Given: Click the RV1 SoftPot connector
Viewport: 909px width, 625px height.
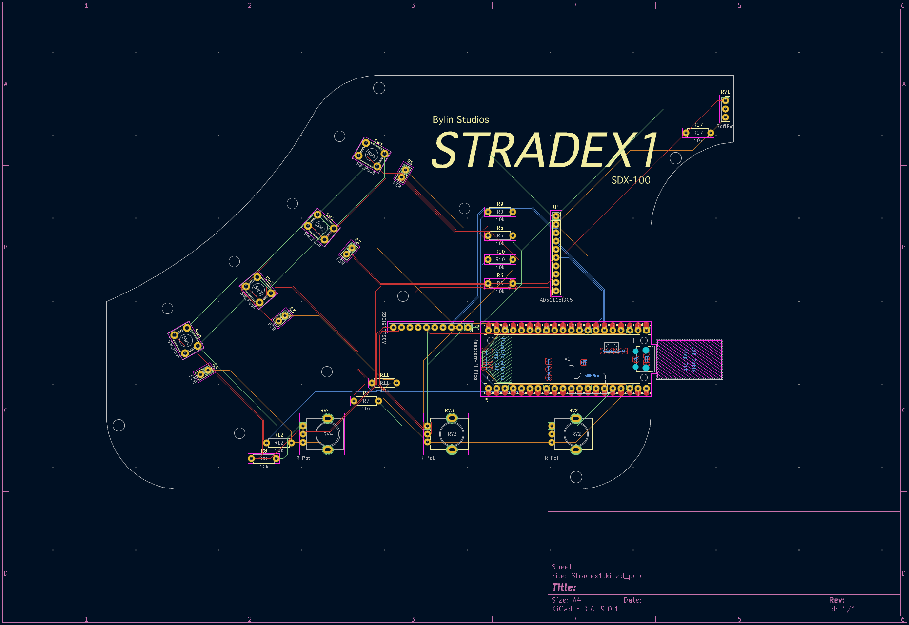Looking at the screenshot, I should click(725, 109).
